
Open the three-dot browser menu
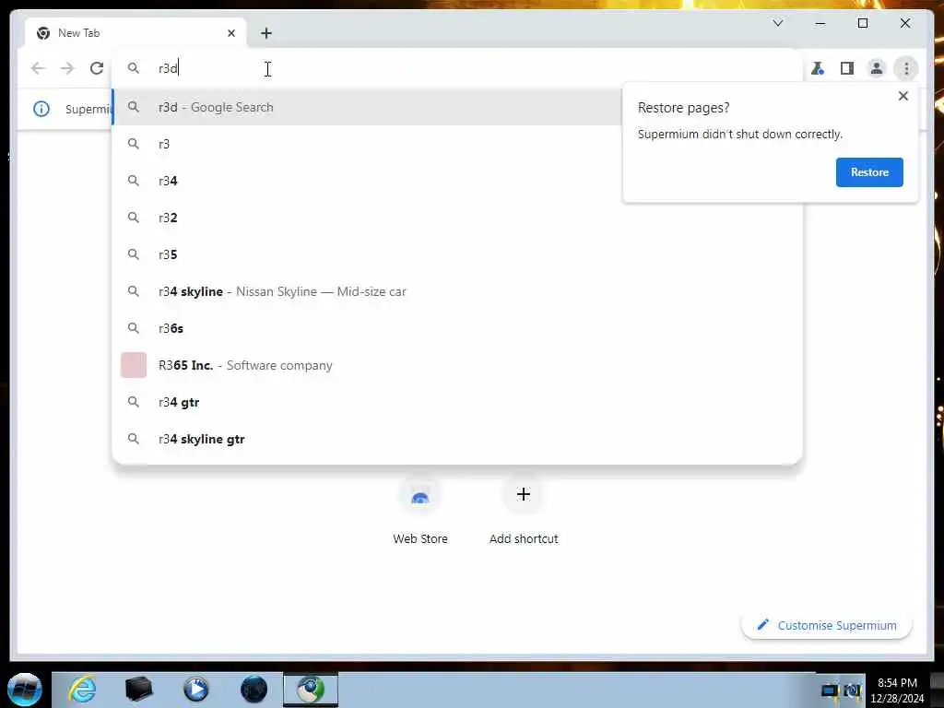906,68
